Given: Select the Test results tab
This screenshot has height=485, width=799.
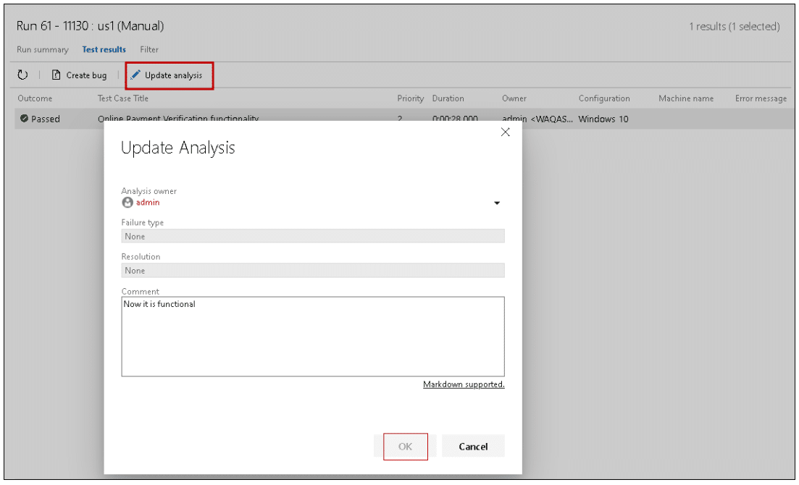Looking at the screenshot, I should 104,49.
